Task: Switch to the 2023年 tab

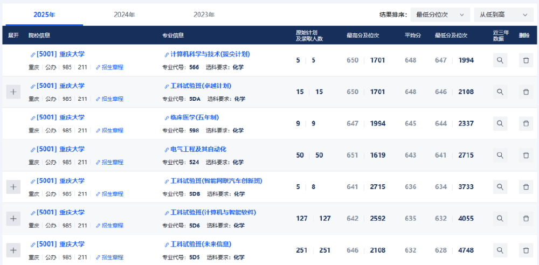Action: (204, 15)
